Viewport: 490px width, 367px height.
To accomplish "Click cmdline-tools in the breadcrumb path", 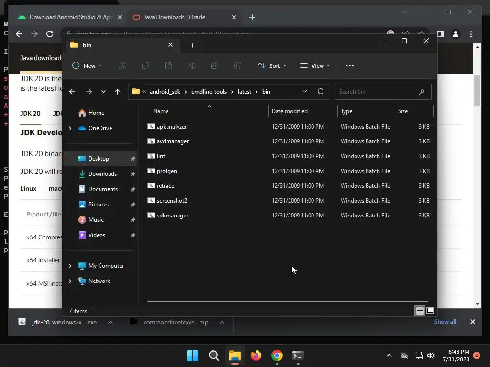I will (209, 92).
